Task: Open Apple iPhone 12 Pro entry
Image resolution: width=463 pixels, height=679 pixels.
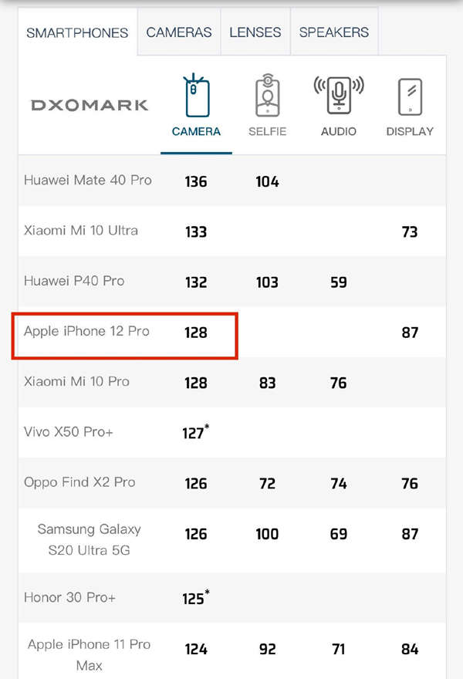Action: click(x=86, y=331)
